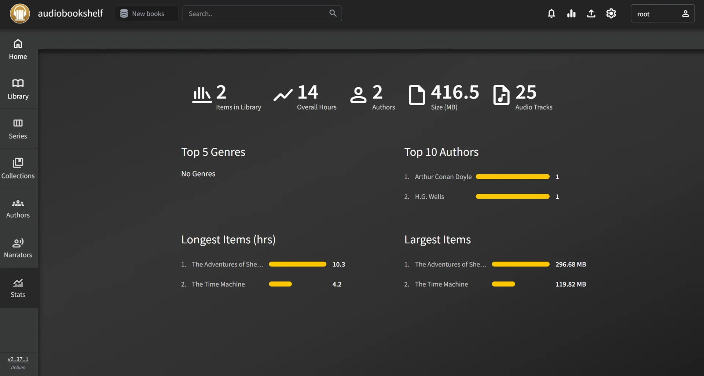704x376 pixels.
Task: Click the database icon beside New books
Action: click(124, 14)
